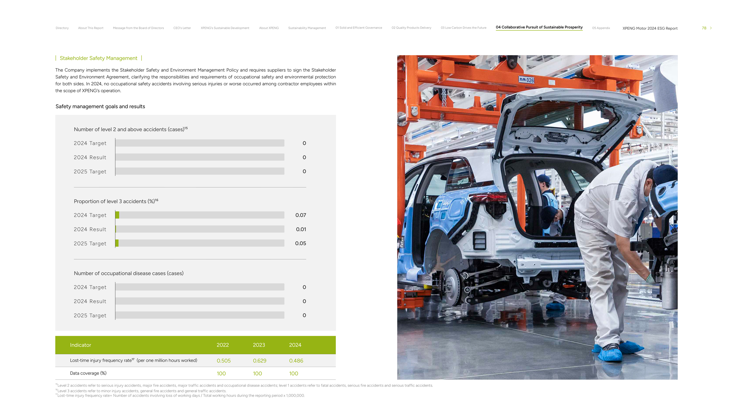733x412 pixels.
Task: Go to 05 Appendix section
Action: 601,28
